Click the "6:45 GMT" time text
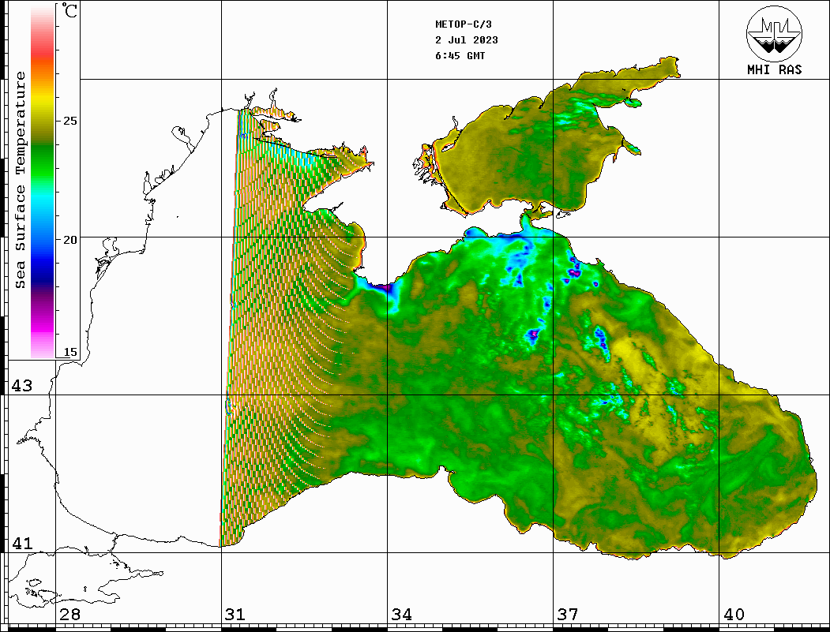The image size is (830, 632). tap(460, 56)
